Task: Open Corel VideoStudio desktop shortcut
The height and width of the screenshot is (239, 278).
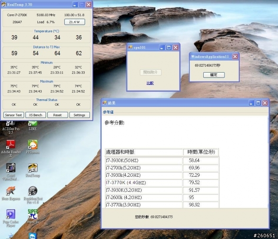Action: (x=10, y=169)
